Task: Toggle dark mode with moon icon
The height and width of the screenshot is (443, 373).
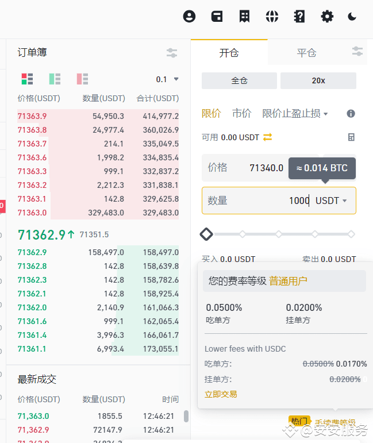Action: point(352,16)
